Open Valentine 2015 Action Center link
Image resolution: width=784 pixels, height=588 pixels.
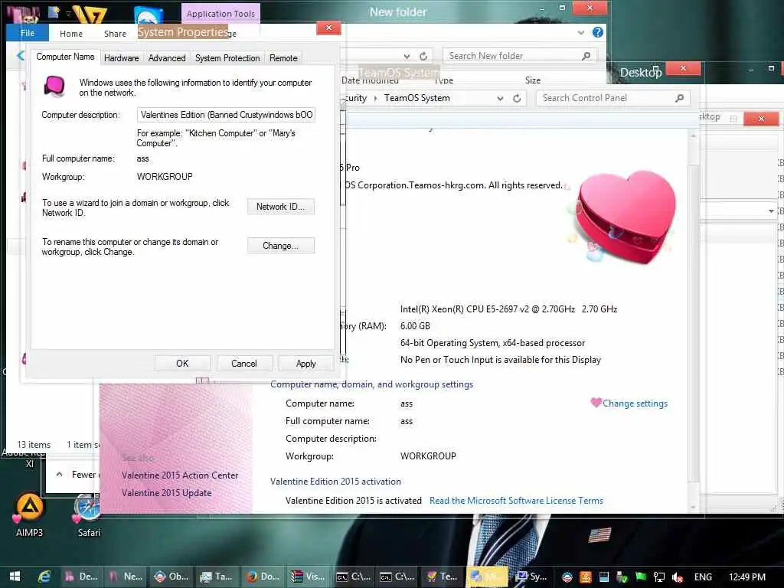pos(179,475)
